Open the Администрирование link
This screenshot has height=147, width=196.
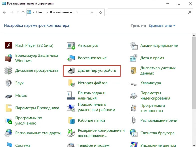click(159, 45)
